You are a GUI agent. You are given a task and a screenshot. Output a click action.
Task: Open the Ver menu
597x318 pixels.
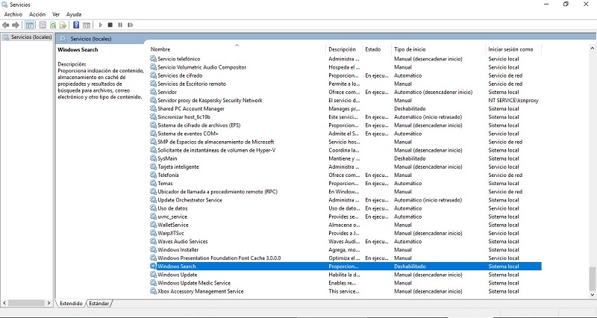pos(56,14)
